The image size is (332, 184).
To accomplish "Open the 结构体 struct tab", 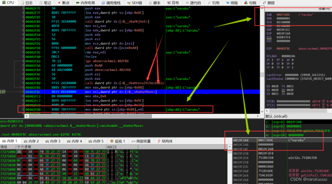I will (165, 141).
